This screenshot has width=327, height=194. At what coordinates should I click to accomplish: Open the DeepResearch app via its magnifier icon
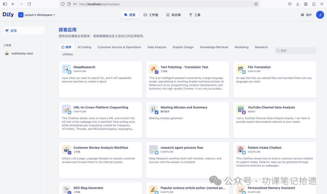(66, 69)
